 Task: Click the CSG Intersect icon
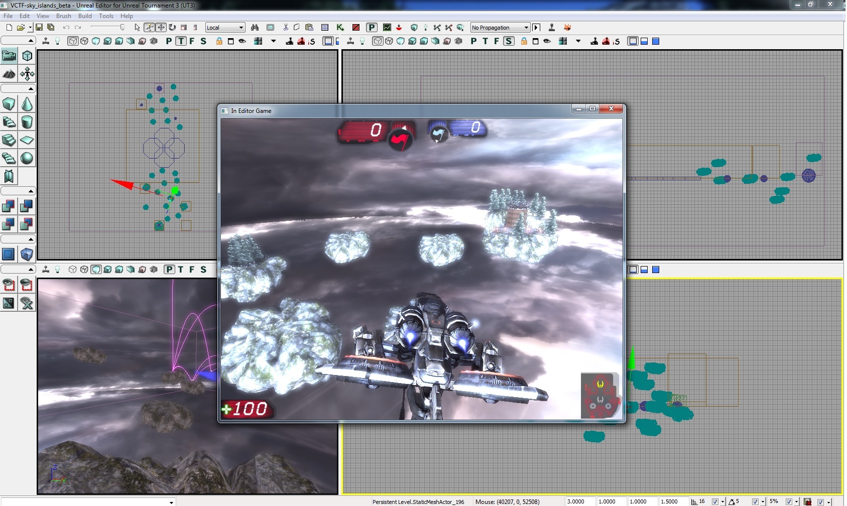point(9,224)
